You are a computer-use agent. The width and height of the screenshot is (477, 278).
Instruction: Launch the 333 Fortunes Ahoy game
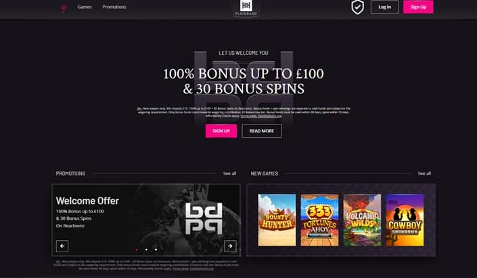(319, 220)
